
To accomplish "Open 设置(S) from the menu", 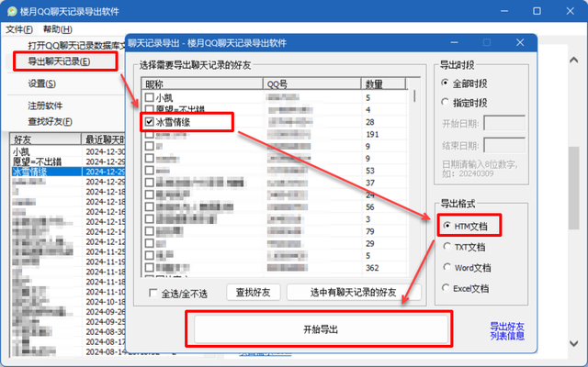I will [41, 83].
